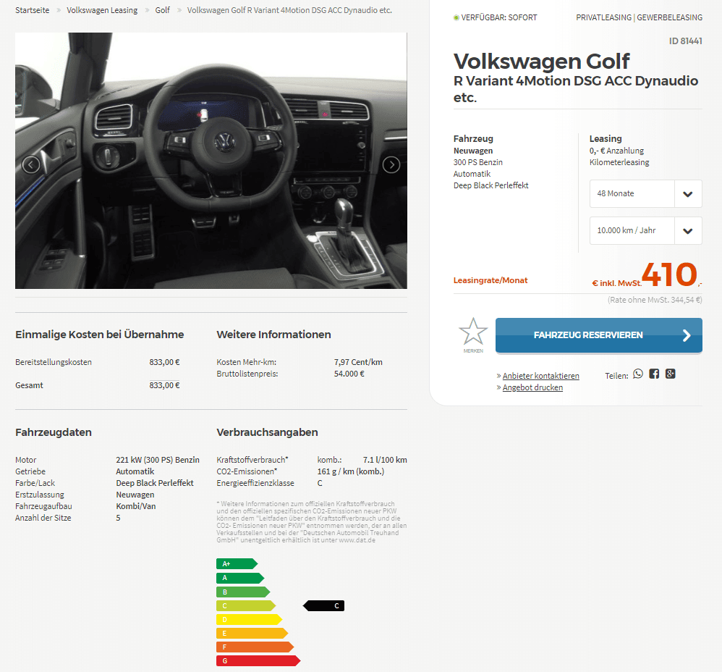
Task: Click the 7.1 l/100 km consumption value
Action: coord(385,460)
